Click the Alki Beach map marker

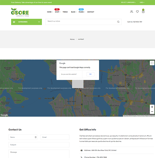[x=53, y=98]
